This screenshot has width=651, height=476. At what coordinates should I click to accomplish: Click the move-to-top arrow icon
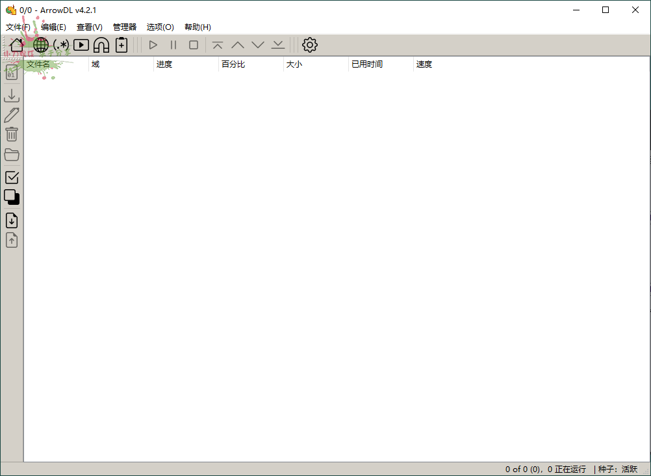(218, 45)
